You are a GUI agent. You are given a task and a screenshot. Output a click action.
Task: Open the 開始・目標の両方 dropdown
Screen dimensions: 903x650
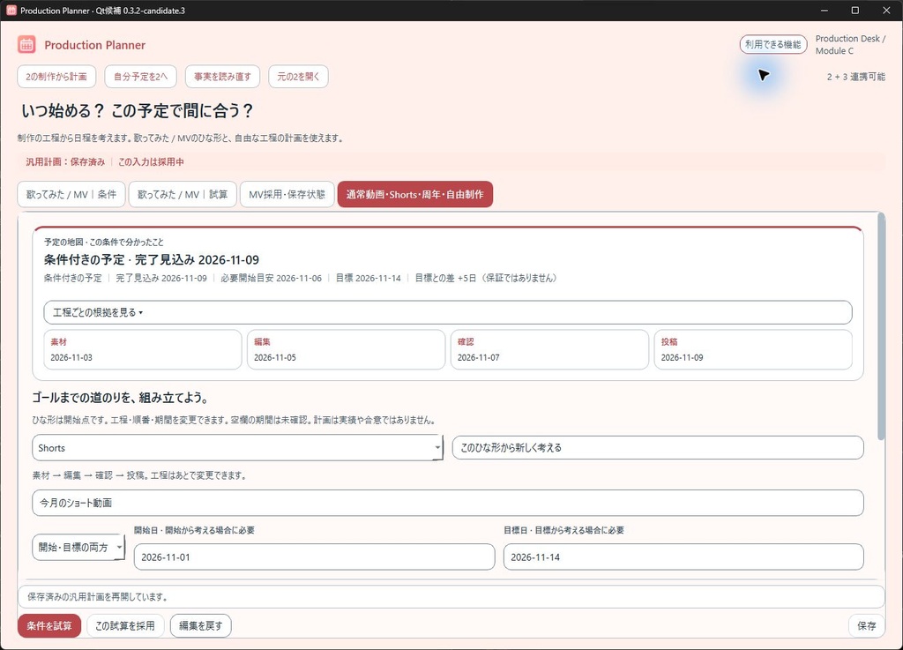pyautogui.click(x=78, y=547)
